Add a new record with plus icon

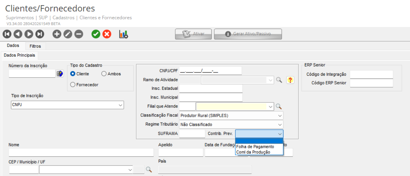click(57, 34)
